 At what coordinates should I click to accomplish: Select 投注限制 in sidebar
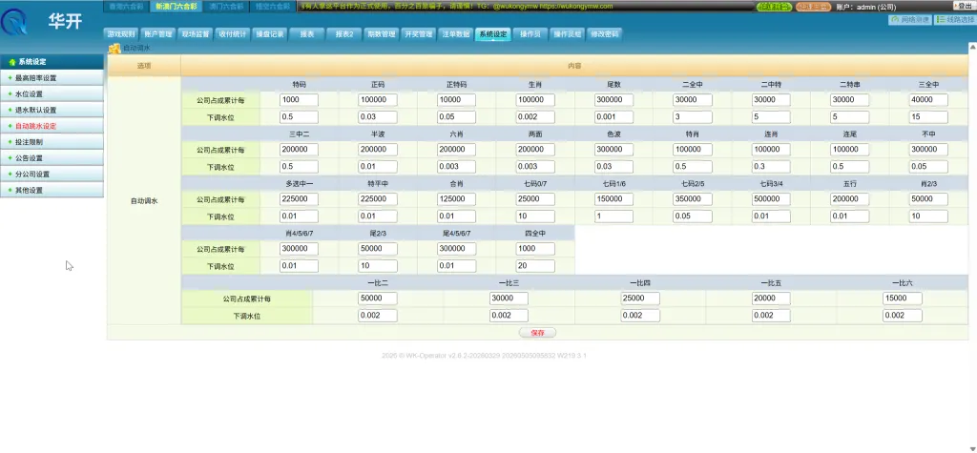52,142
